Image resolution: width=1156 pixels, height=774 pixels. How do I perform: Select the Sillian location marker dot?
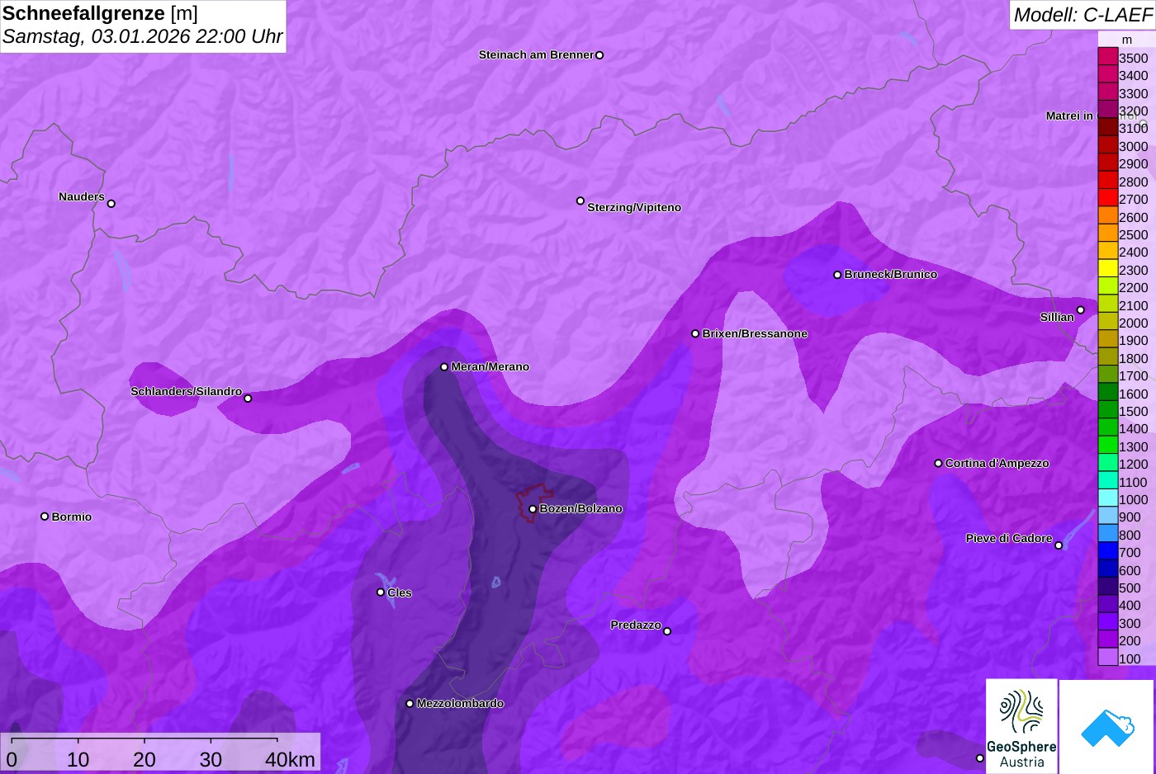1081,310
